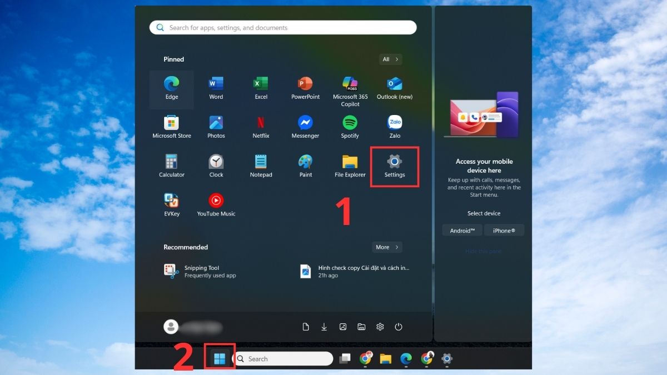Open the Zalo app
This screenshot has width=667, height=375.
[395, 127]
